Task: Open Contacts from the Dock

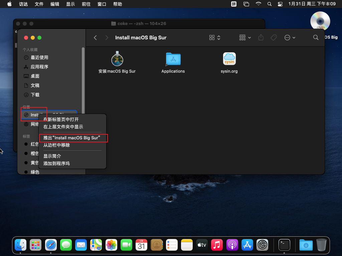Action: pyautogui.click(x=157, y=245)
